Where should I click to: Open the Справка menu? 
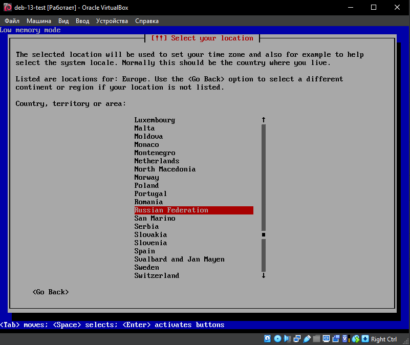(x=147, y=21)
